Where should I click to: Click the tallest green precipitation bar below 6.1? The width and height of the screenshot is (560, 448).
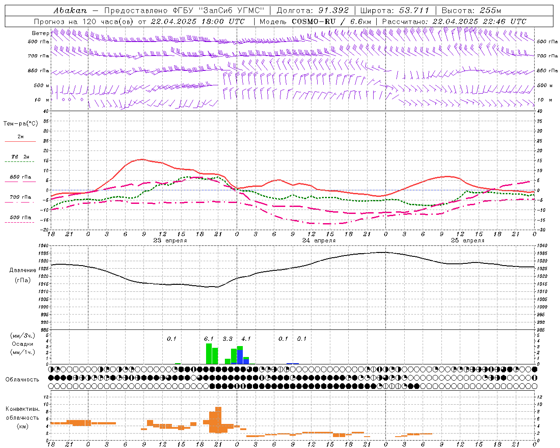(209, 353)
